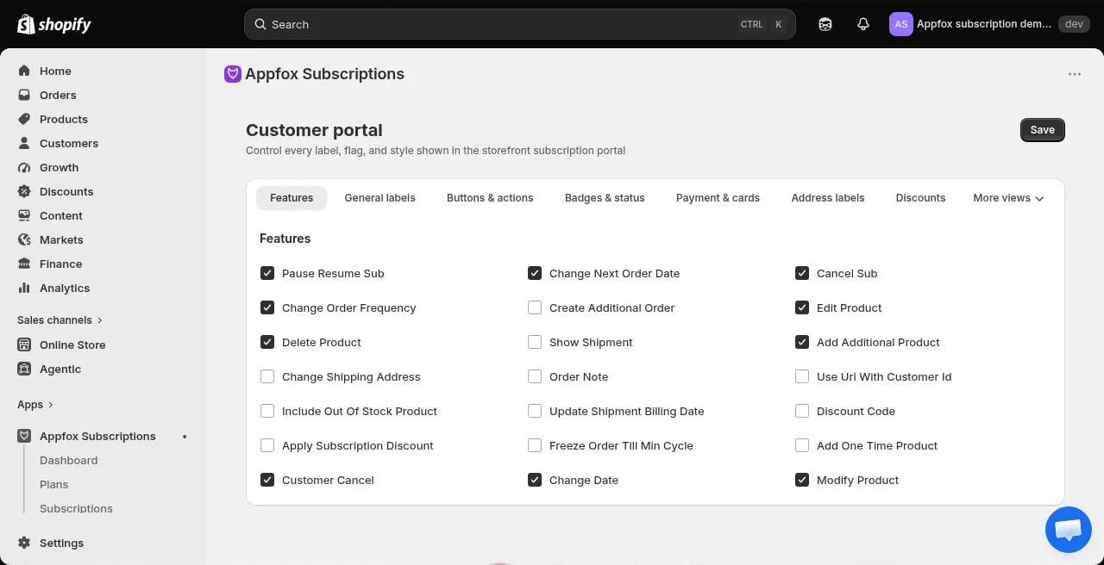
Task: Uncheck Modify Product
Action: coord(802,480)
